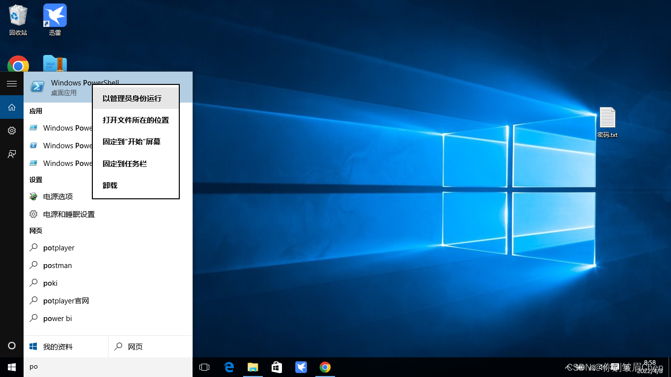
Task: Launch Microsoft Edge from the taskbar
Action: (229, 367)
